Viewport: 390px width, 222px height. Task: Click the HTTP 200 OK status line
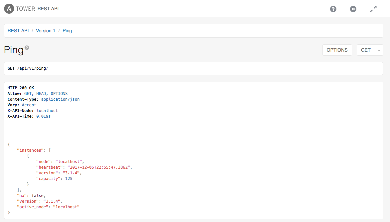[21, 88]
